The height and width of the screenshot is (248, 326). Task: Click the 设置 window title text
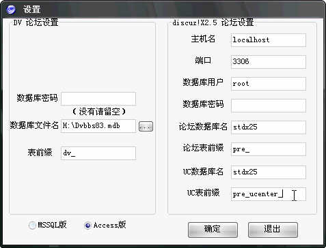pyautogui.click(x=31, y=10)
